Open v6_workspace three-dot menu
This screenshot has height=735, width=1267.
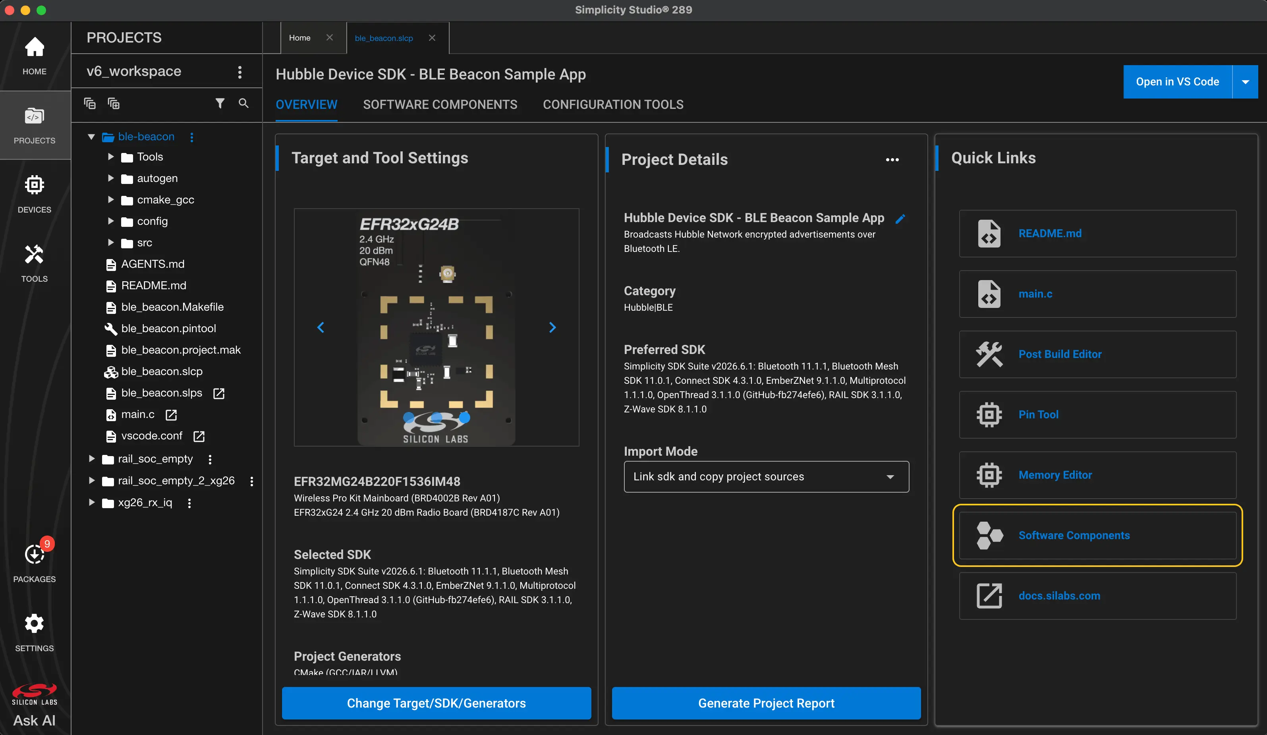tap(240, 72)
